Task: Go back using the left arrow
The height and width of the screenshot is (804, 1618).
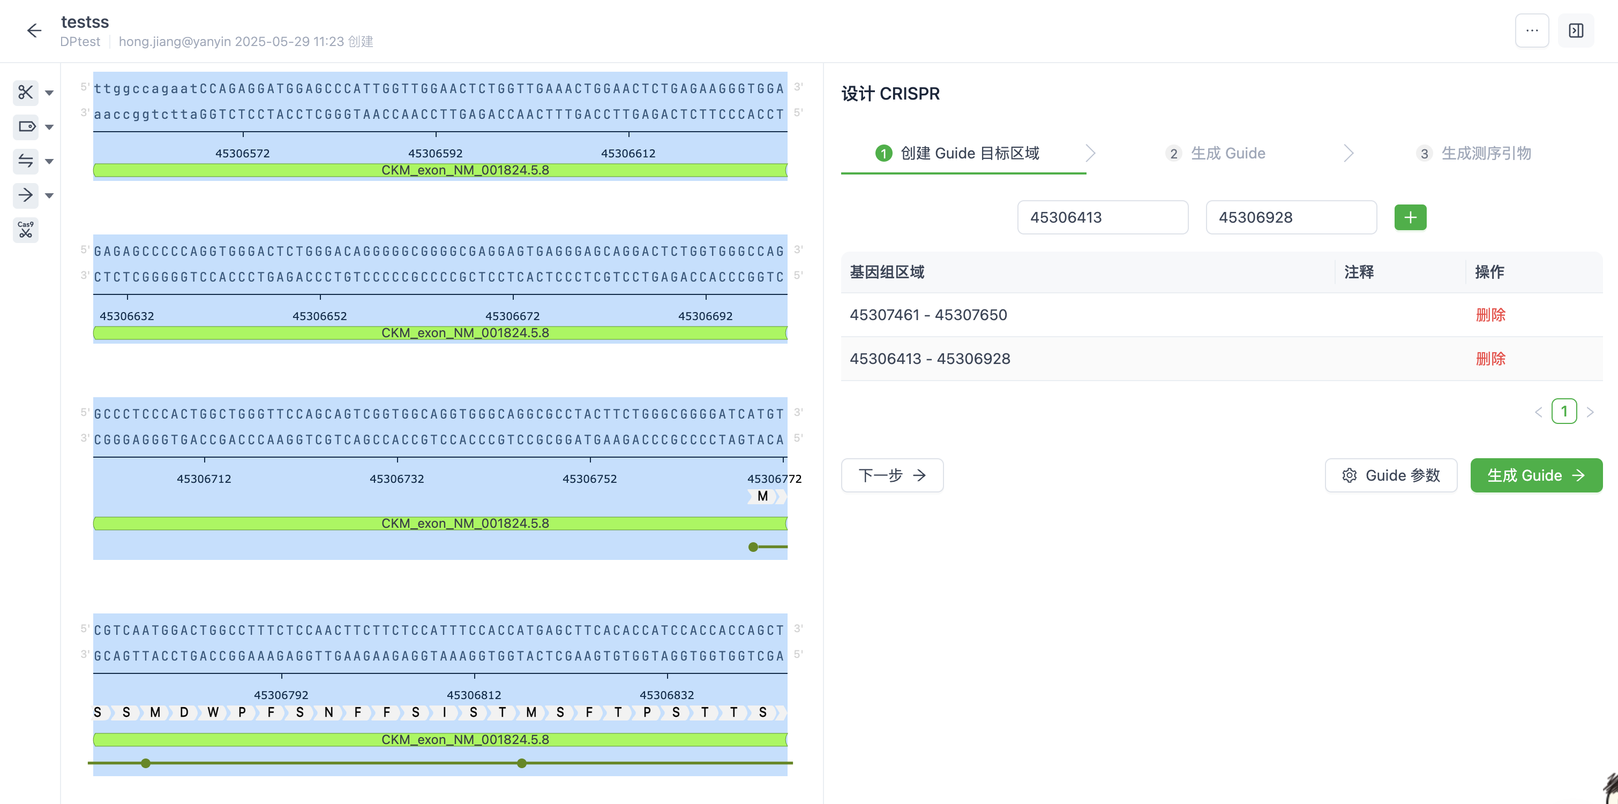Action: click(x=34, y=30)
